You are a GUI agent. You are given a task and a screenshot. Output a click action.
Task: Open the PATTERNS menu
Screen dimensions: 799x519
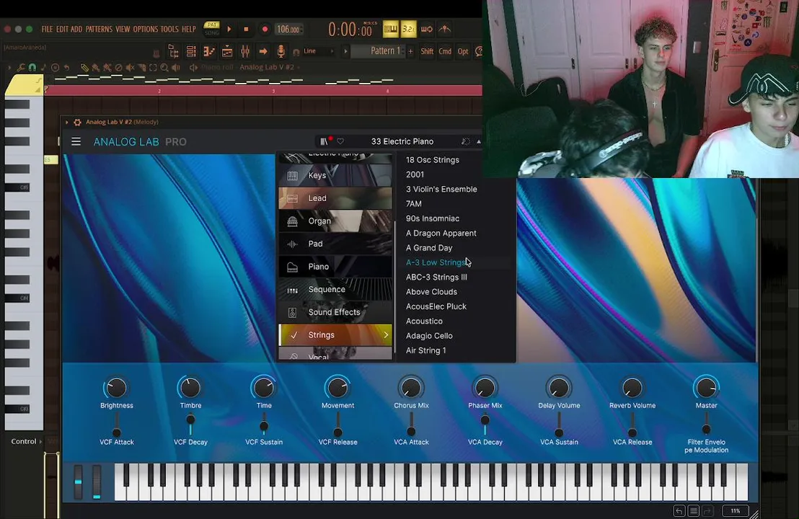tap(99, 30)
